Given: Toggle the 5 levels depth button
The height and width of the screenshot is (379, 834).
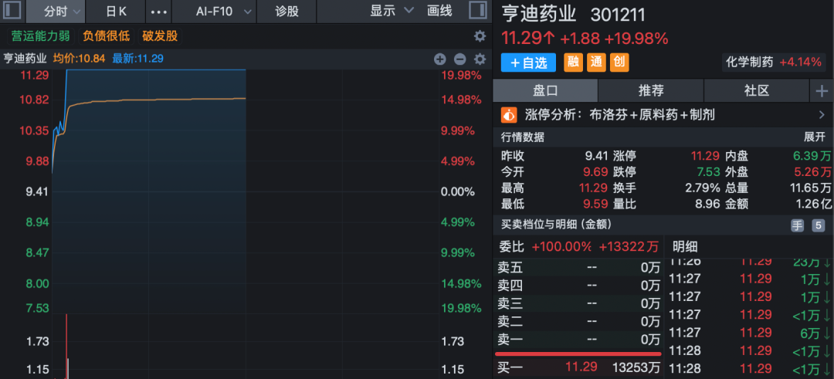Looking at the screenshot, I should 818,225.
